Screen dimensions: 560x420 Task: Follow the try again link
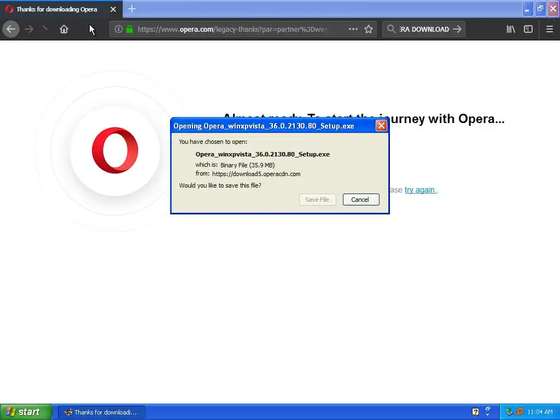click(421, 190)
